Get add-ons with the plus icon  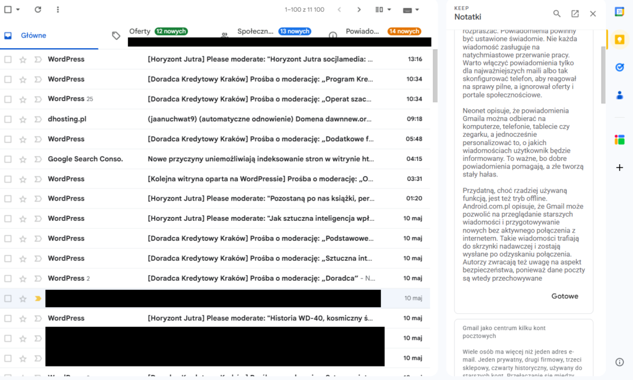[619, 168]
